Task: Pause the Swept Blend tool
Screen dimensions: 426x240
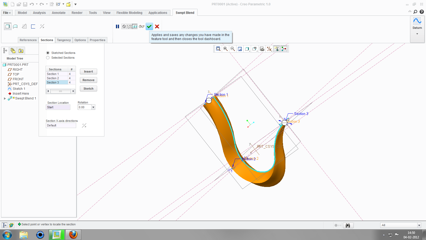Action: (x=117, y=26)
